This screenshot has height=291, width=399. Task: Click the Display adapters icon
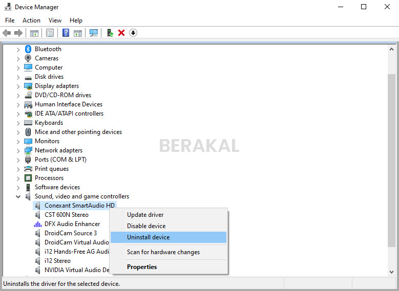click(x=28, y=86)
